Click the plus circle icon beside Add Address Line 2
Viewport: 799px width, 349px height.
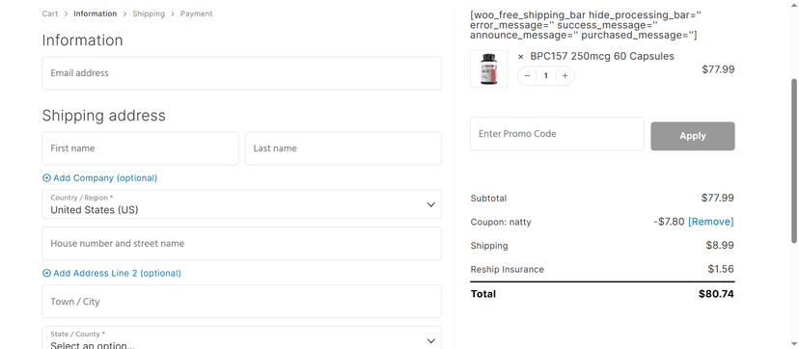[46, 273]
